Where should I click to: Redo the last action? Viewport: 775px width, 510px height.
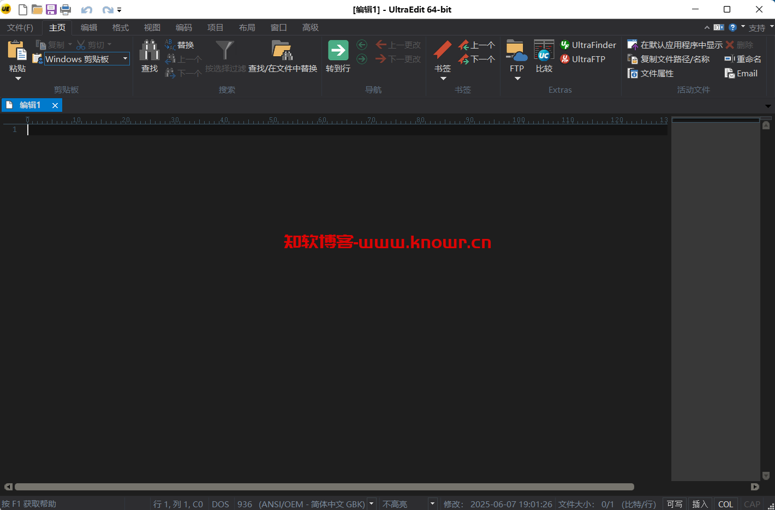[108, 10]
